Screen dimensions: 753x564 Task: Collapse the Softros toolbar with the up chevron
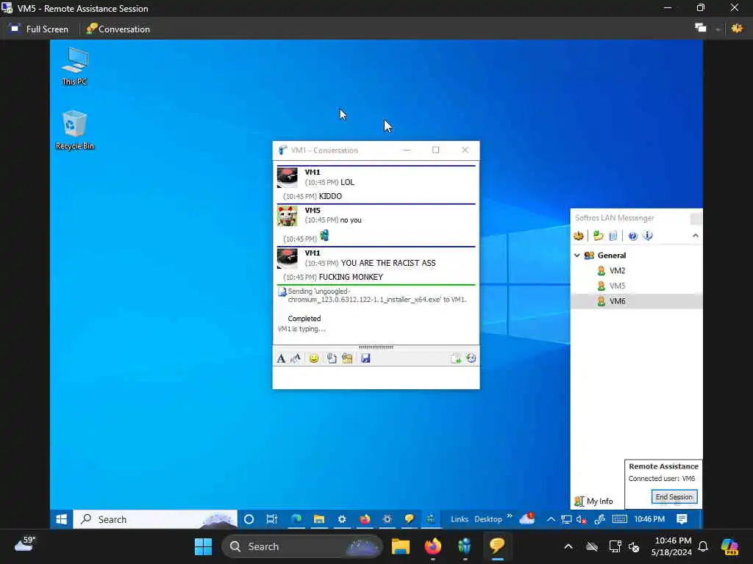coord(696,236)
